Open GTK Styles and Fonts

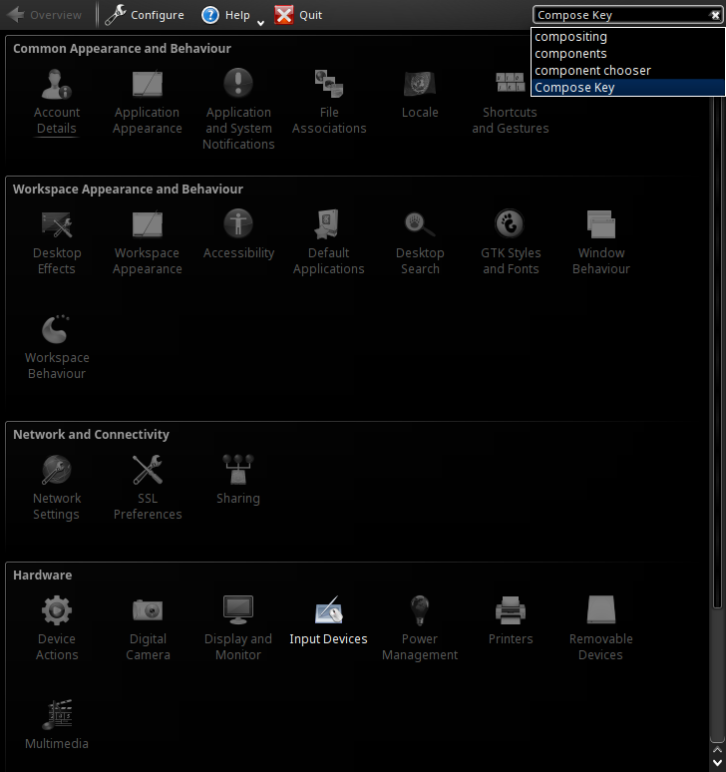pos(511,242)
